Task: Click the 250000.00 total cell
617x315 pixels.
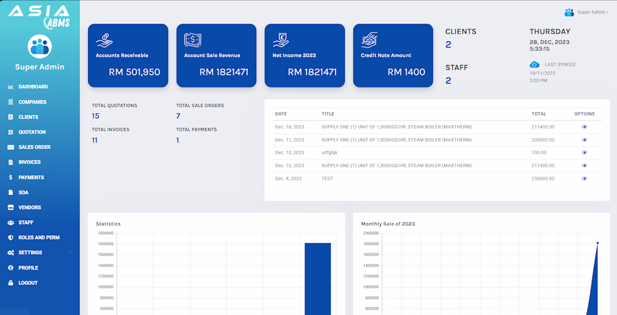Action: click(x=542, y=179)
